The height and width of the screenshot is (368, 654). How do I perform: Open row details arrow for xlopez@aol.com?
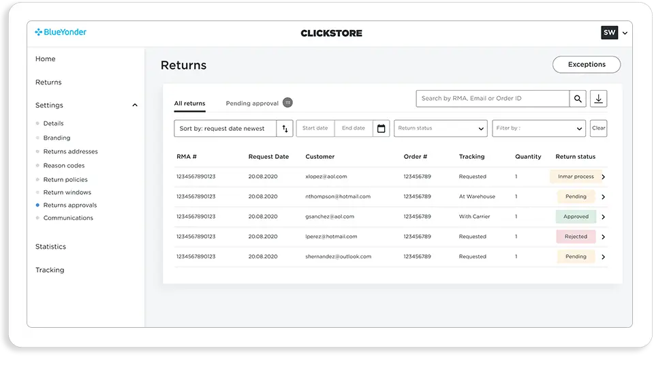point(603,177)
